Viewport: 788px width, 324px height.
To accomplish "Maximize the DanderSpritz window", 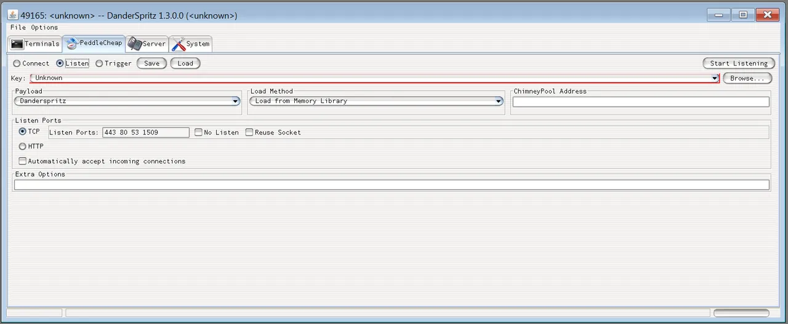I will [x=743, y=15].
